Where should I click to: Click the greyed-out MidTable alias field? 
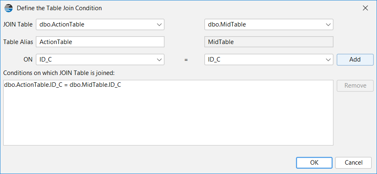[x=269, y=42]
